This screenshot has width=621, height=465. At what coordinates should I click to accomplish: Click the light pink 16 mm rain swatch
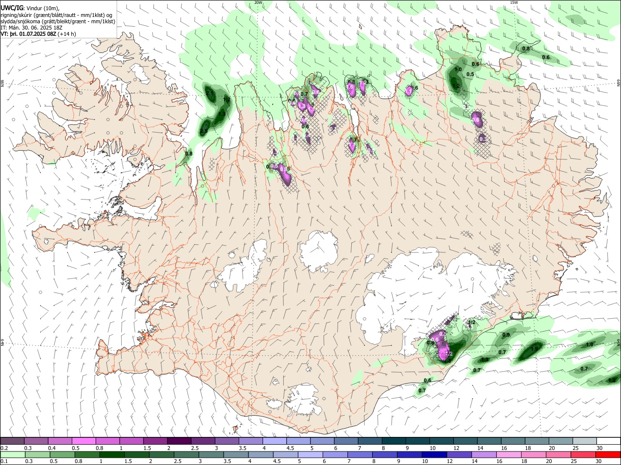tap(509, 454)
